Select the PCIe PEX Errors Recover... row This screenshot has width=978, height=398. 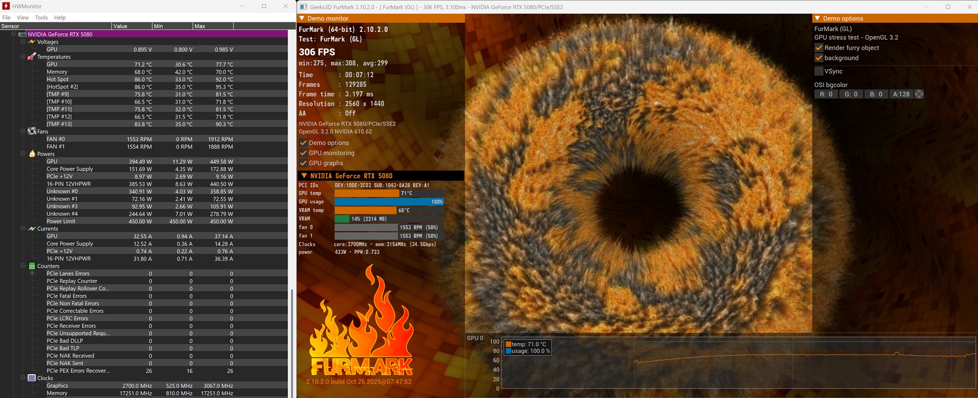click(144, 371)
